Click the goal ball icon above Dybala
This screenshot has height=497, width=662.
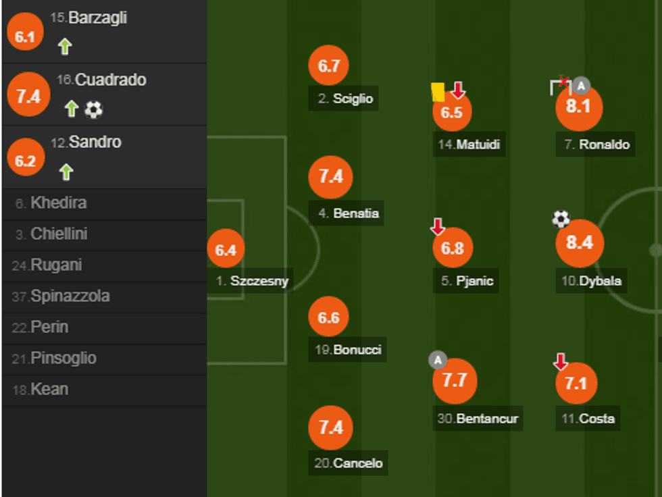pyautogui.click(x=561, y=219)
